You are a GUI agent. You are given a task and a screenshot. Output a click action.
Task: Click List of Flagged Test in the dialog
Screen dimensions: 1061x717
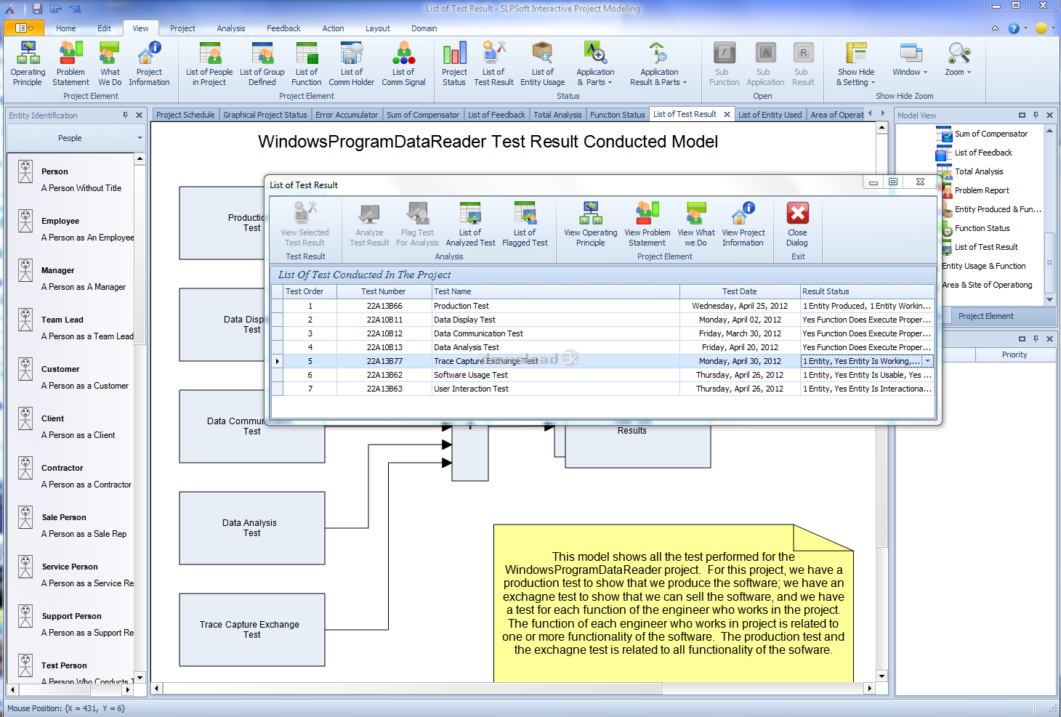click(x=525, y=224)
